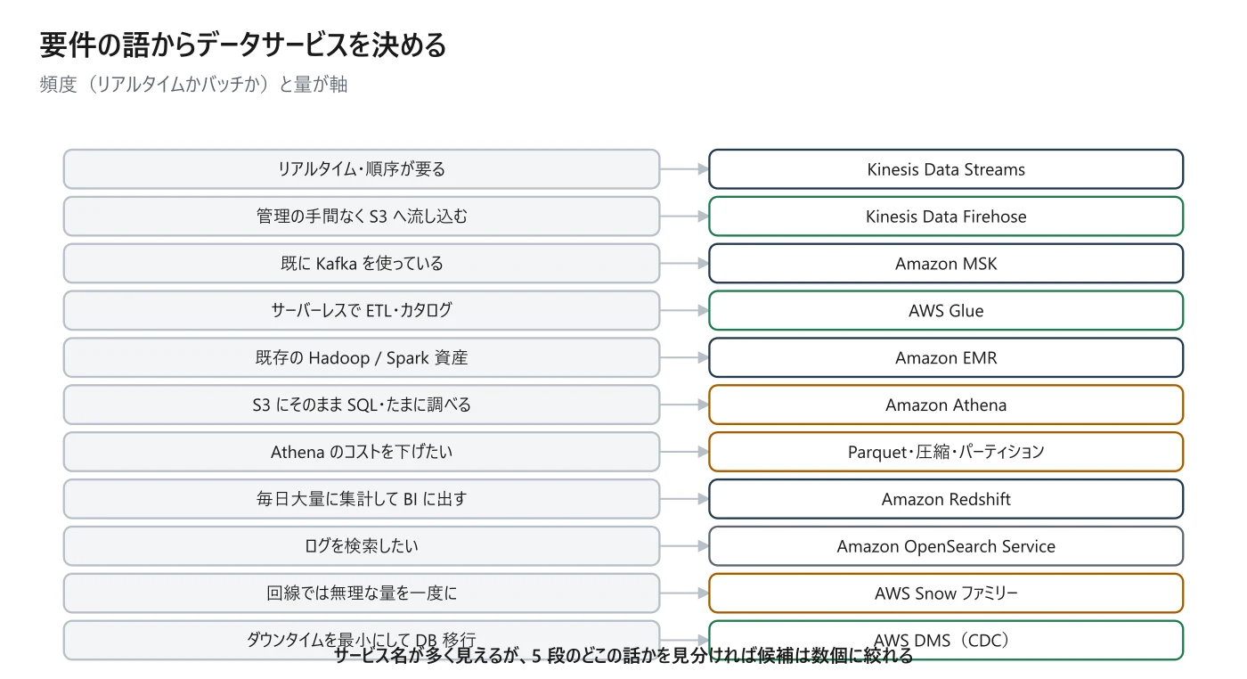Click the リアルタイム・順序が要る box
The image size is (1247, 679).
click(x=362, y=169)
